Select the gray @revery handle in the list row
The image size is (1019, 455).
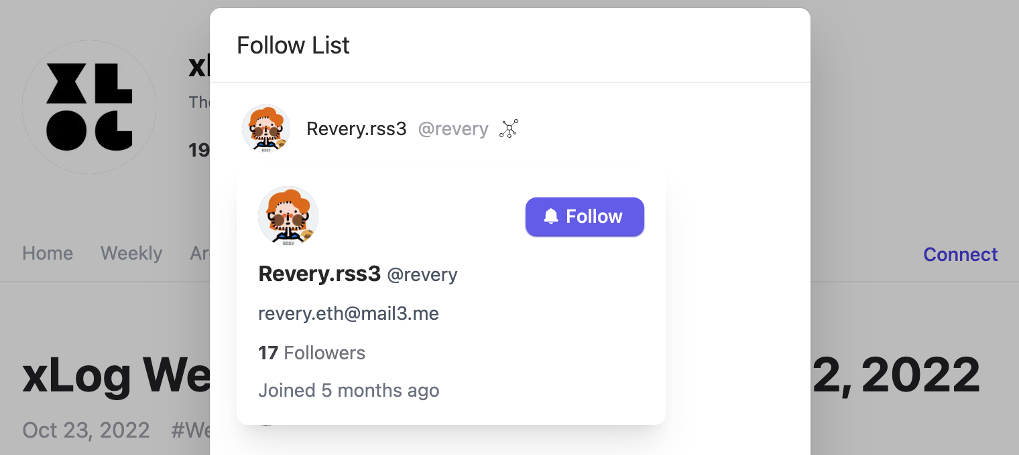tap(453, 129)
